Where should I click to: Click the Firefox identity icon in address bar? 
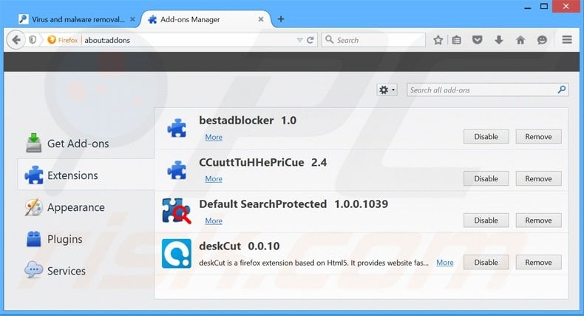click(x=63, y=40)
